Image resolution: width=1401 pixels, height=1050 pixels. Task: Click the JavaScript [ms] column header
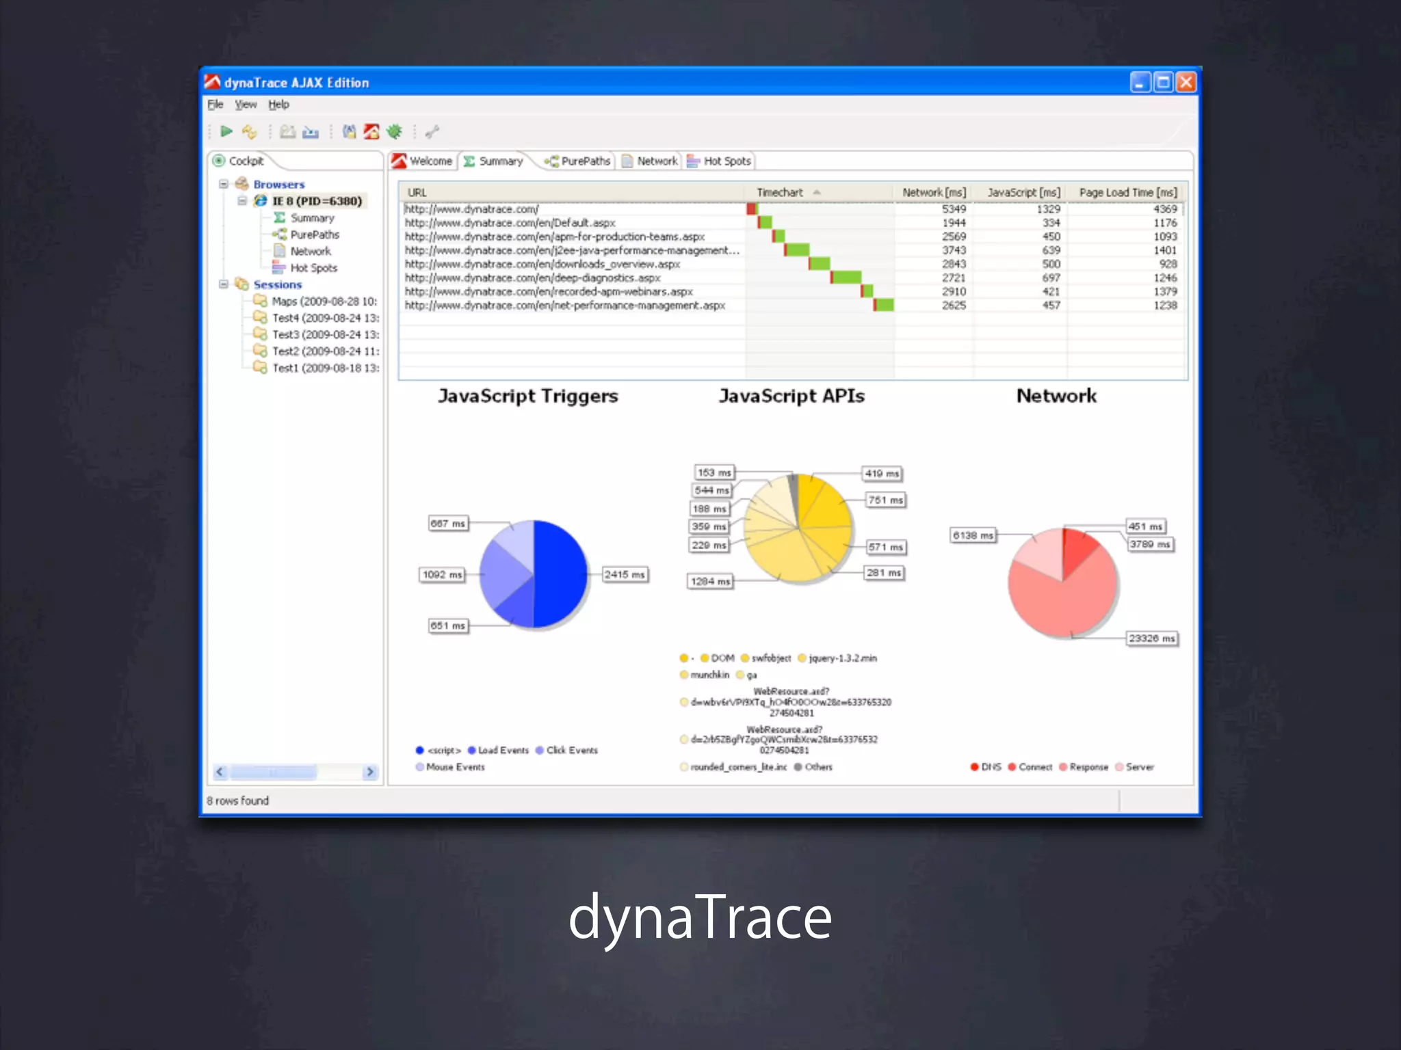coord(1021,193)
